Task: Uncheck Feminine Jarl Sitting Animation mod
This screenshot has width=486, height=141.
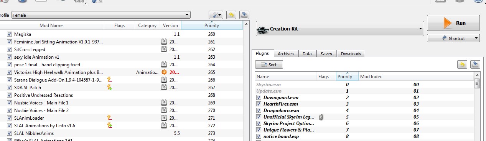Action: (x=9, y=42)
